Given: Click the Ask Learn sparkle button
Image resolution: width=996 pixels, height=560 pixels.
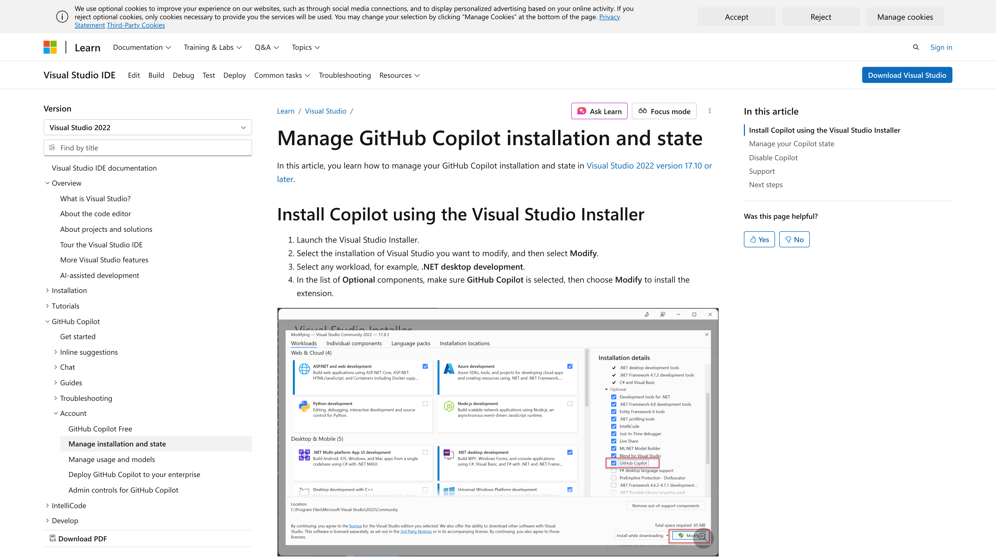Looking at the screenshot, I should 599,111.
